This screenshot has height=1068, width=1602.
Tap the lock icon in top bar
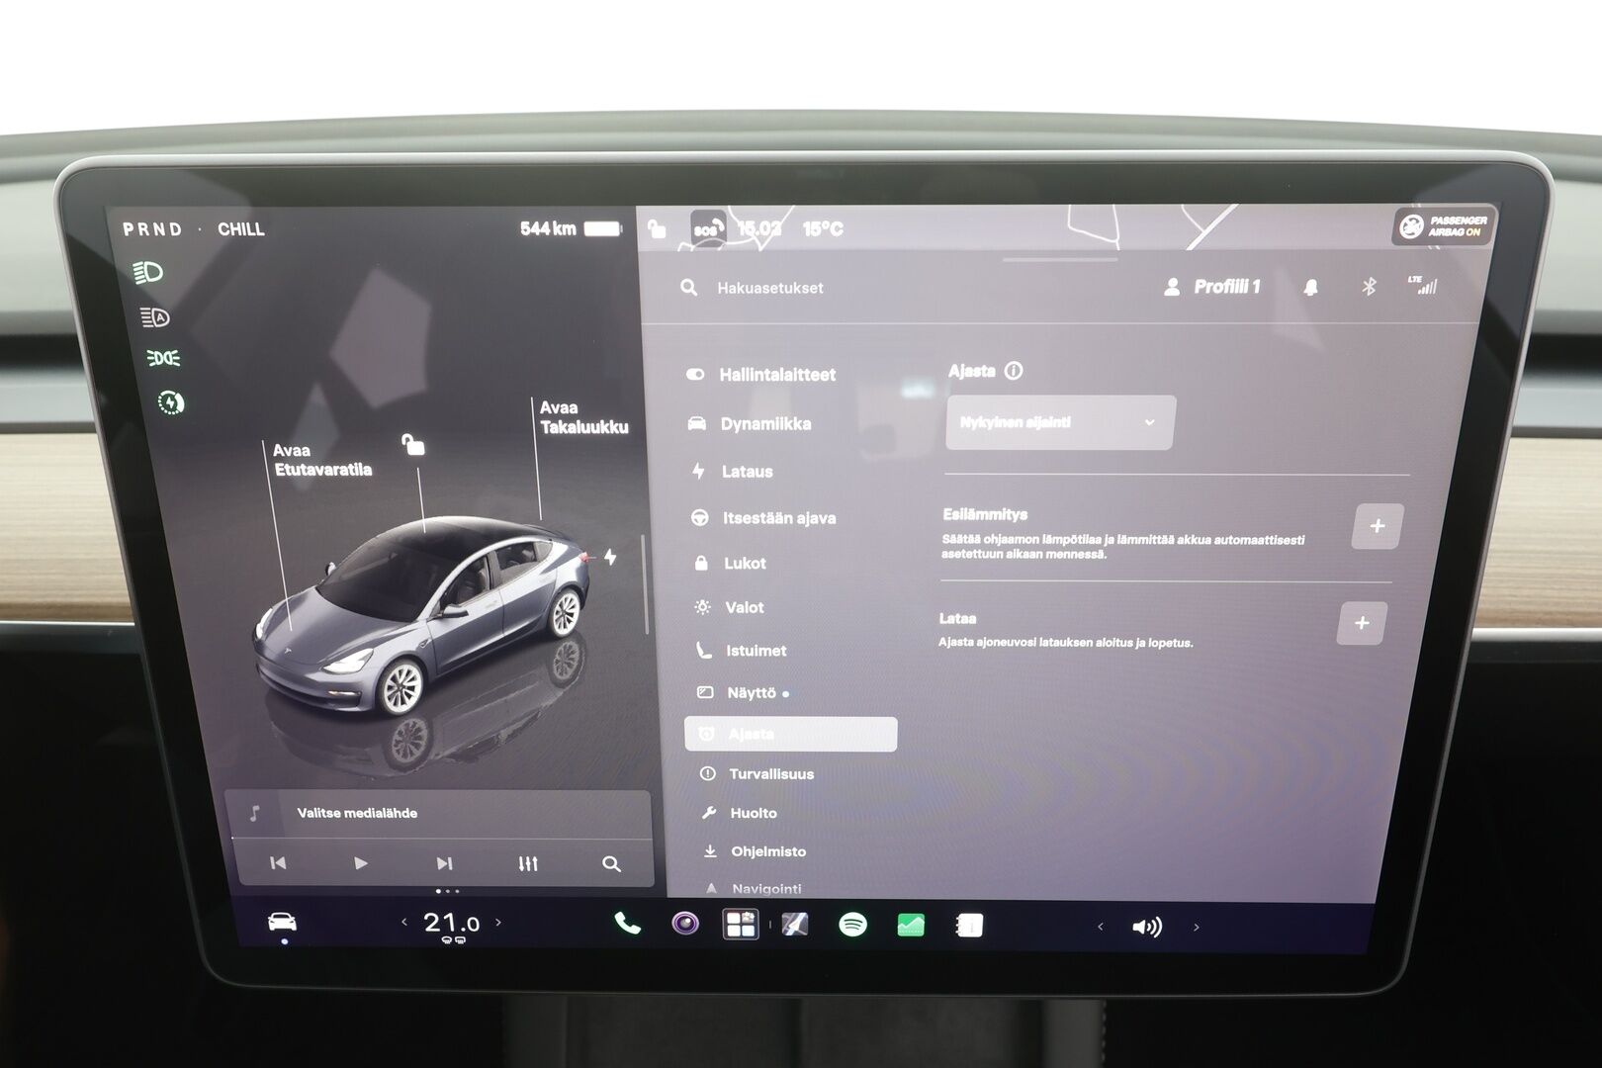pyautogui.click(x=657, y=229)
